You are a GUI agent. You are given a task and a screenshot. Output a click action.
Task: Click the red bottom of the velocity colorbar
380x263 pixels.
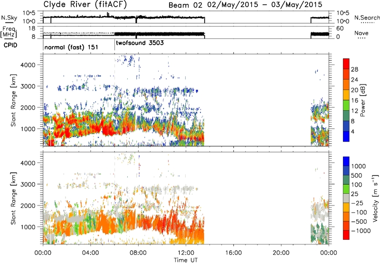click(x=346, y=235)
